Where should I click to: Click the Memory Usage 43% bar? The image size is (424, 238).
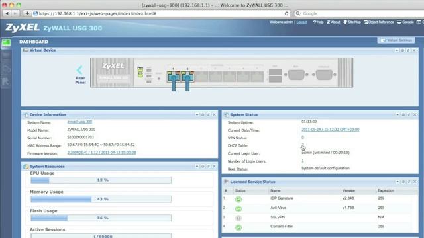click(x=101, y=199)
